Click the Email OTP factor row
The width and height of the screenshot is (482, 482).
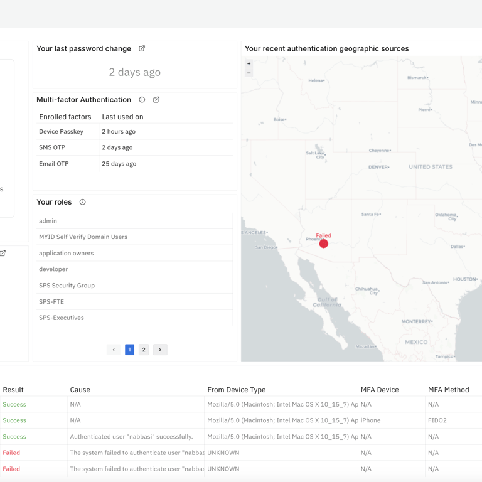pyautogui.click(x=54, y=164)
